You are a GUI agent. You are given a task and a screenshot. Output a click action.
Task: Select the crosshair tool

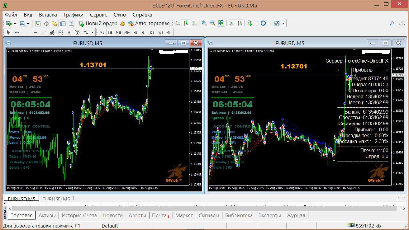pos(17,32)
